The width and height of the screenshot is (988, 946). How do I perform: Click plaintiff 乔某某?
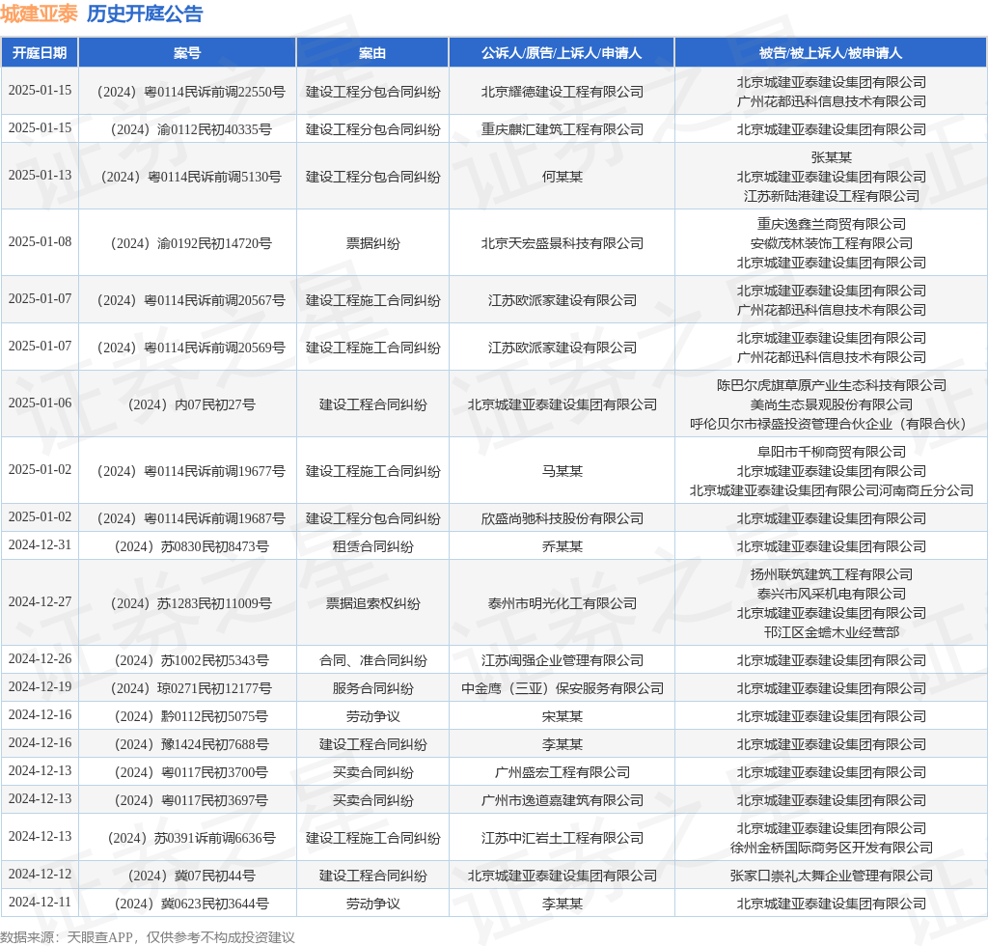click(x=563, y=546)
